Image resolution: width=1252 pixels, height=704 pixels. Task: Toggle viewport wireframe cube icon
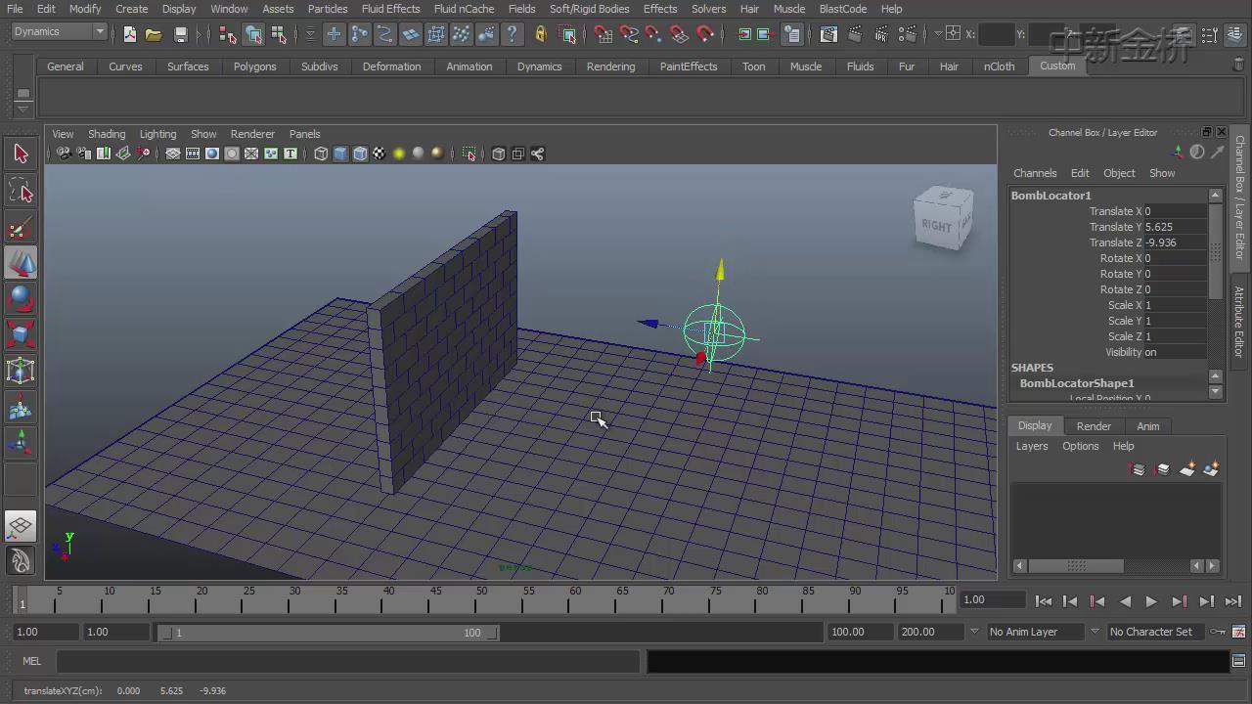pyautogui.click(x=321, y=154)
